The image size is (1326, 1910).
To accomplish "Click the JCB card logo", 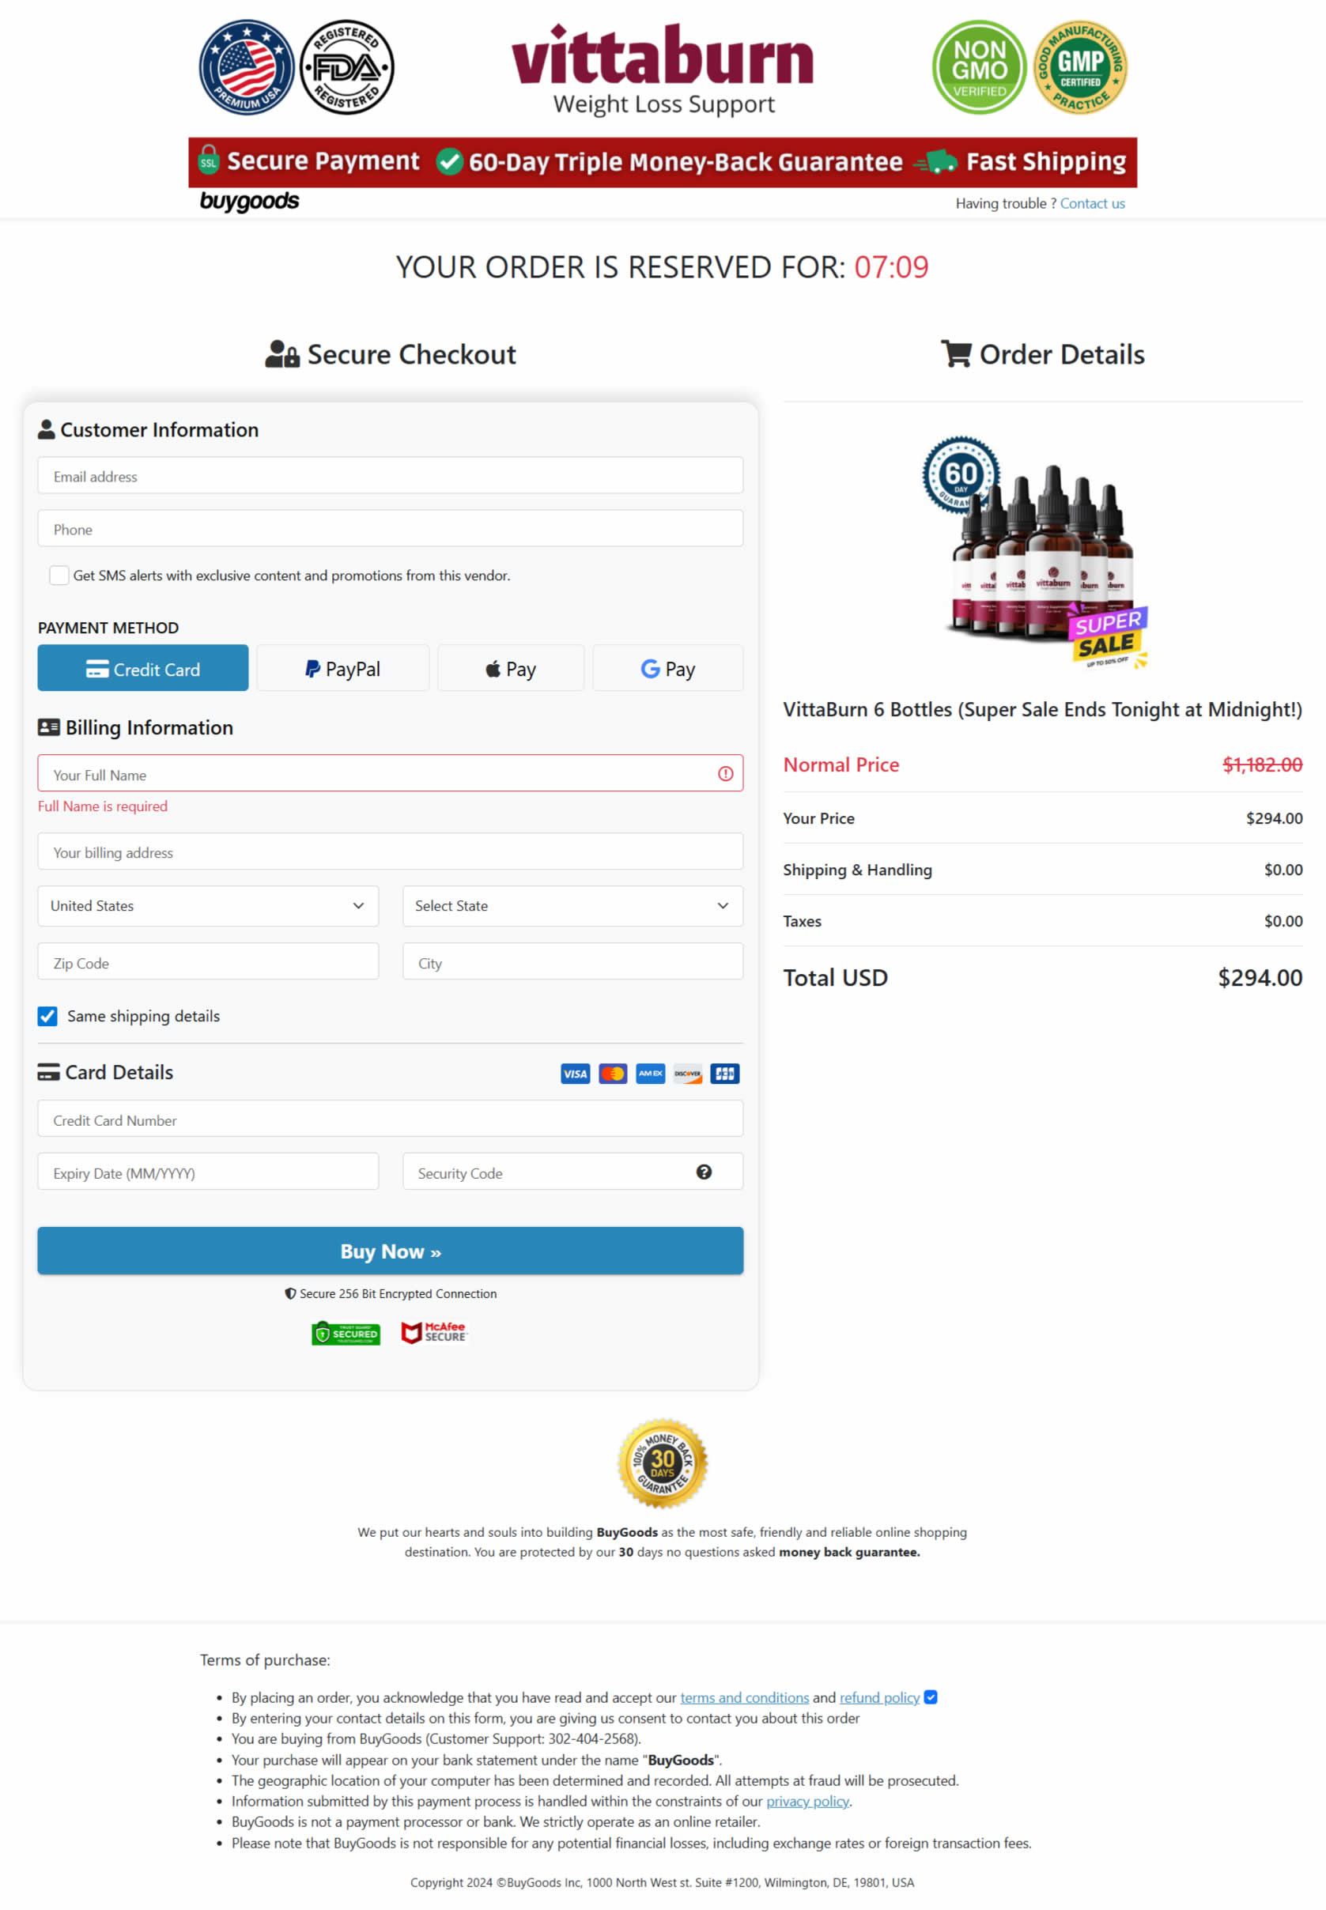I will [725, 1074].
